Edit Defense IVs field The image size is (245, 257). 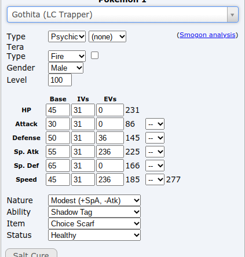(x=83, y=138)
